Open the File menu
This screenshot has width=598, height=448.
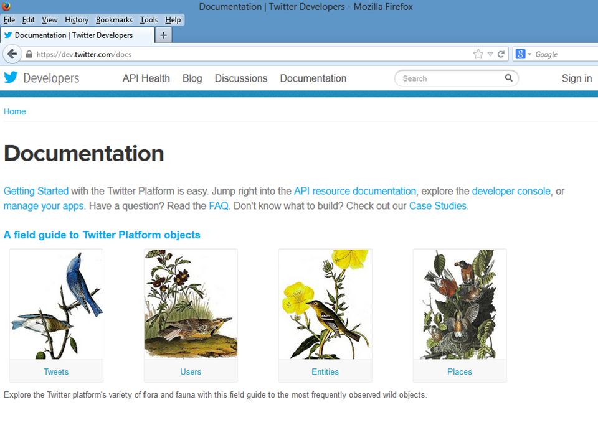coord(9,20)
